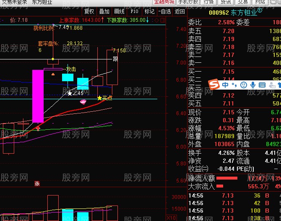Click 交易未登录 in title bar
The image size is (281, 221).
(x=15, y=2)
